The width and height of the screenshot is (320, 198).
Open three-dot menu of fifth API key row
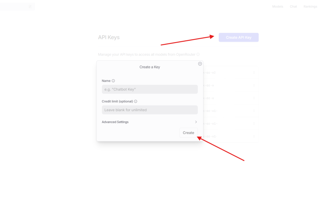click(254, 123)
